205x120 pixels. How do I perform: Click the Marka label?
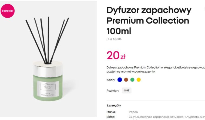coord(111,112)
